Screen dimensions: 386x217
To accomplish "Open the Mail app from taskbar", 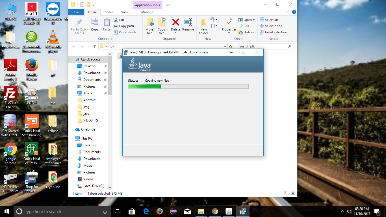I will pyautogui.click(x=187, y=211).
